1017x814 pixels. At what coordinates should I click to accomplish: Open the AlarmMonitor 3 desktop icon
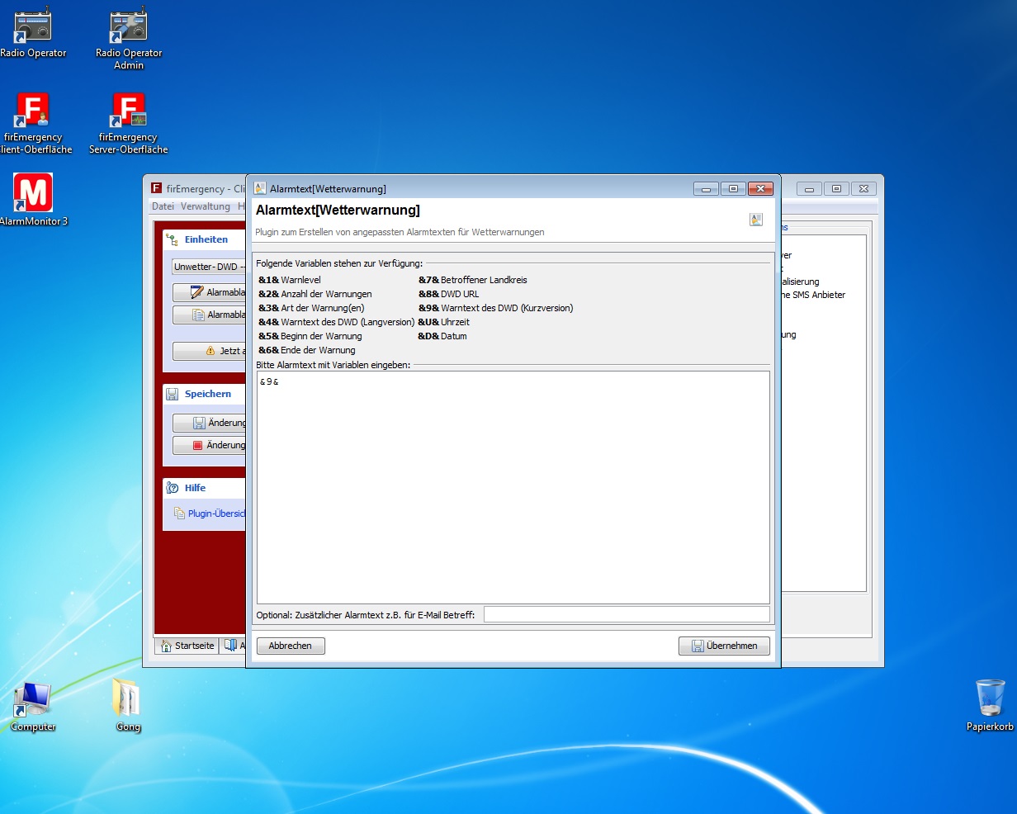click(33, 194)
